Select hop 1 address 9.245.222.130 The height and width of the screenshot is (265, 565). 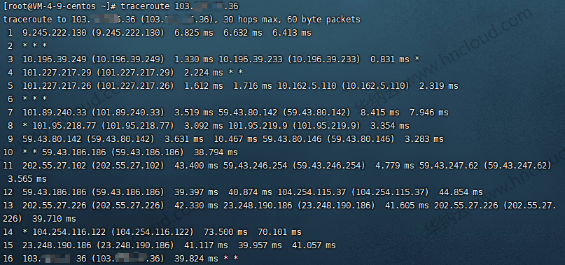[55, 33]
